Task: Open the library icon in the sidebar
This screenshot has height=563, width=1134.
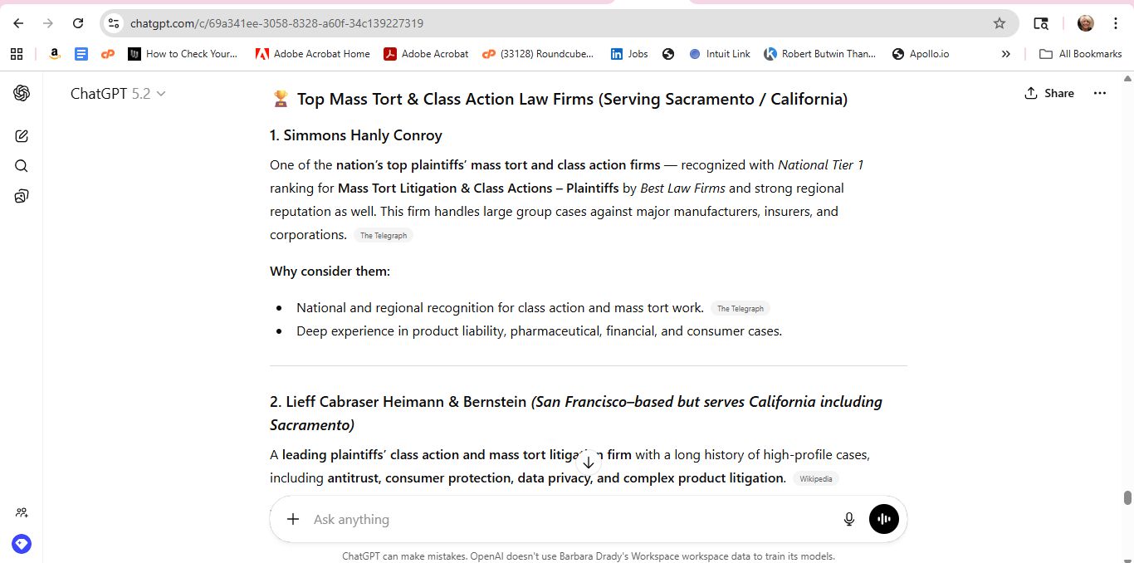Action: point(22,196)
